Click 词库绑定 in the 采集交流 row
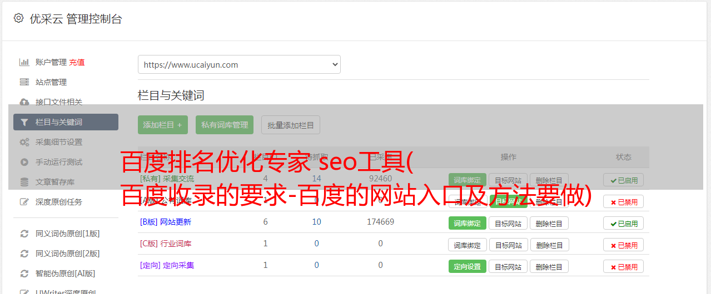Image resolution: width=711 pixels, height=294 pixels. 468,180
